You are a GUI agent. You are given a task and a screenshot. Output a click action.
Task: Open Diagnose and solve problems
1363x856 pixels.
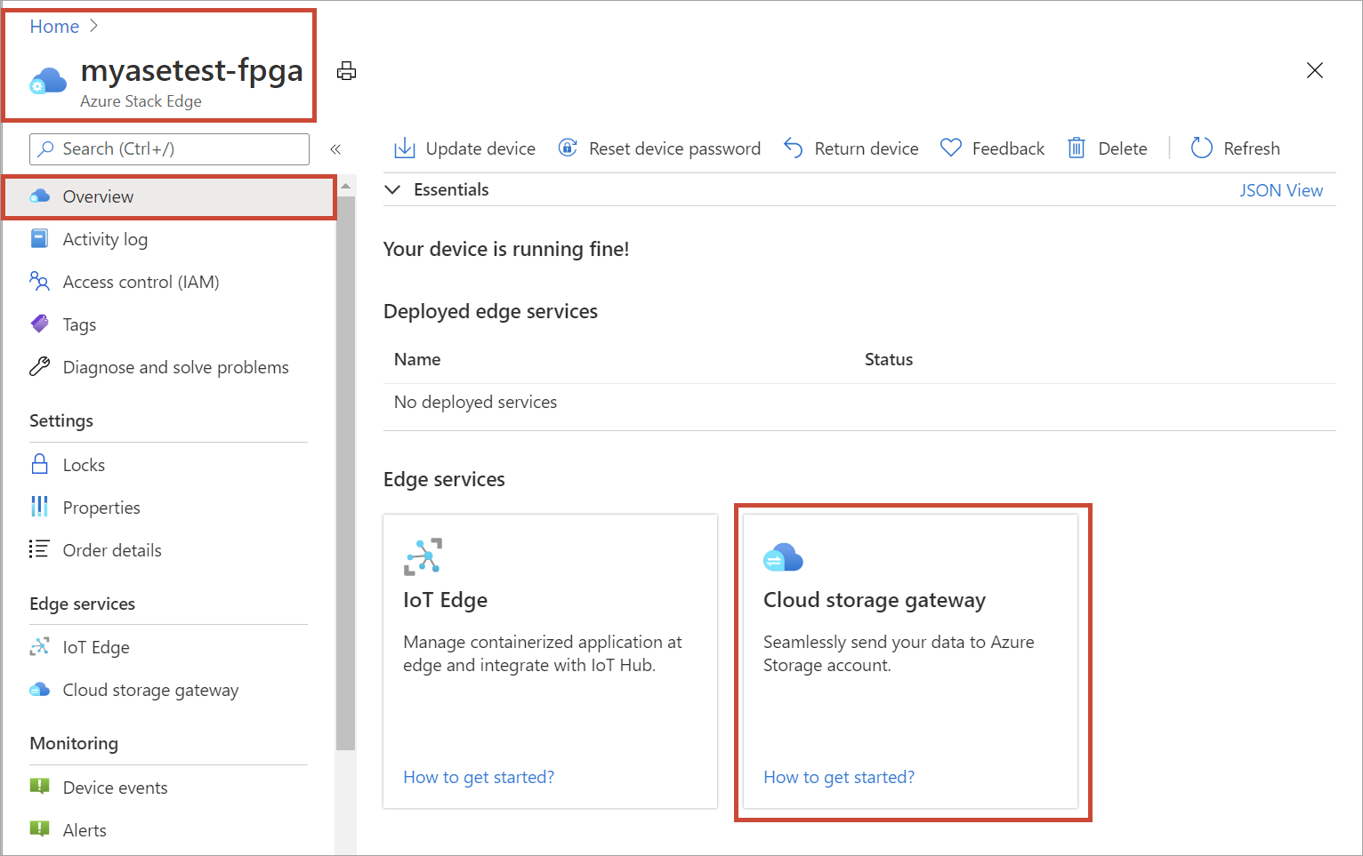[175, 367]
